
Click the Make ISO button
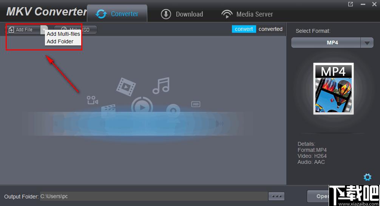76,30
